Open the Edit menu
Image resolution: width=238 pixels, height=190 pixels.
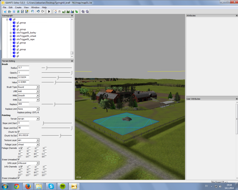tap(11, 7)
